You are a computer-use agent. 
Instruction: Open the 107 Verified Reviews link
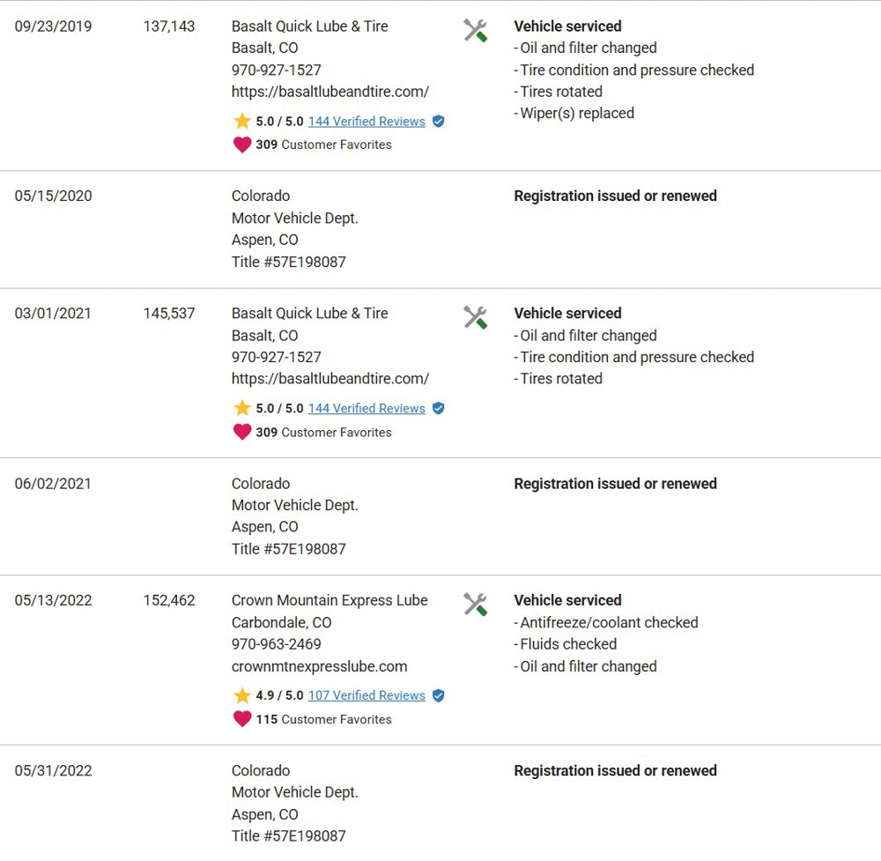pyautogui.click(x=366, y=696)
